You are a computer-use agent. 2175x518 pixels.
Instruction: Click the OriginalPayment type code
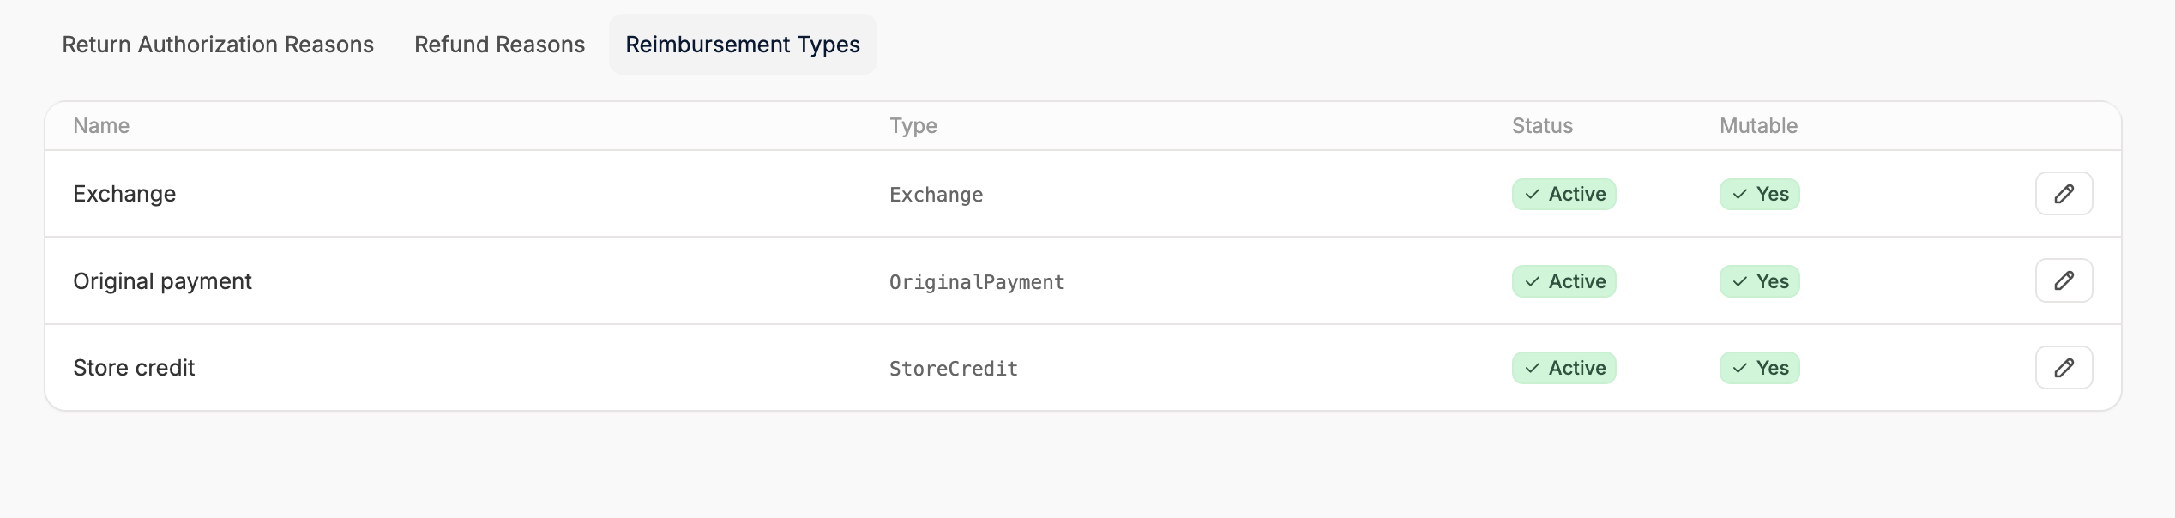[x=977, y=282]
